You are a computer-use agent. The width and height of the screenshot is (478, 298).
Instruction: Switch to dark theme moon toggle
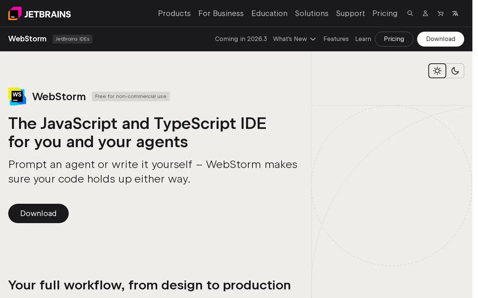click(455, 71)
